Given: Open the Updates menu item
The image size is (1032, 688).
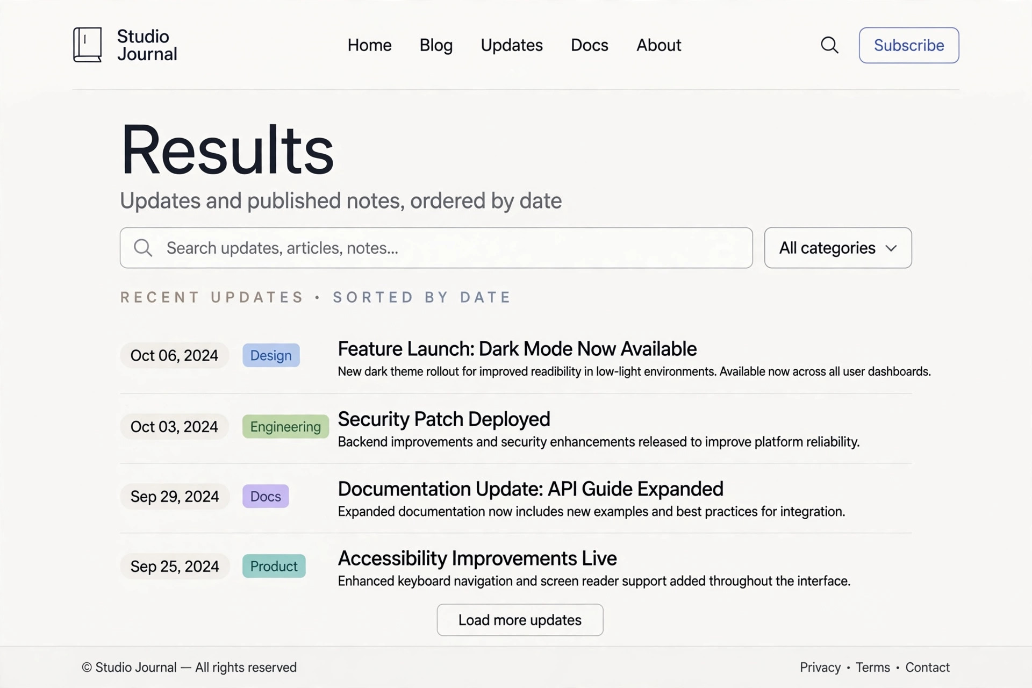Looking at the screenshot, I should [512, 45].
